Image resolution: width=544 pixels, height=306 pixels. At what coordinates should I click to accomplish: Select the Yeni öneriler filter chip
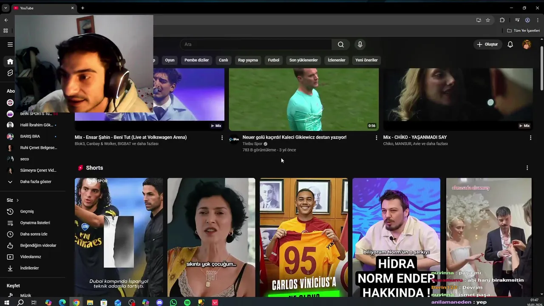click(x=366, y=60)
